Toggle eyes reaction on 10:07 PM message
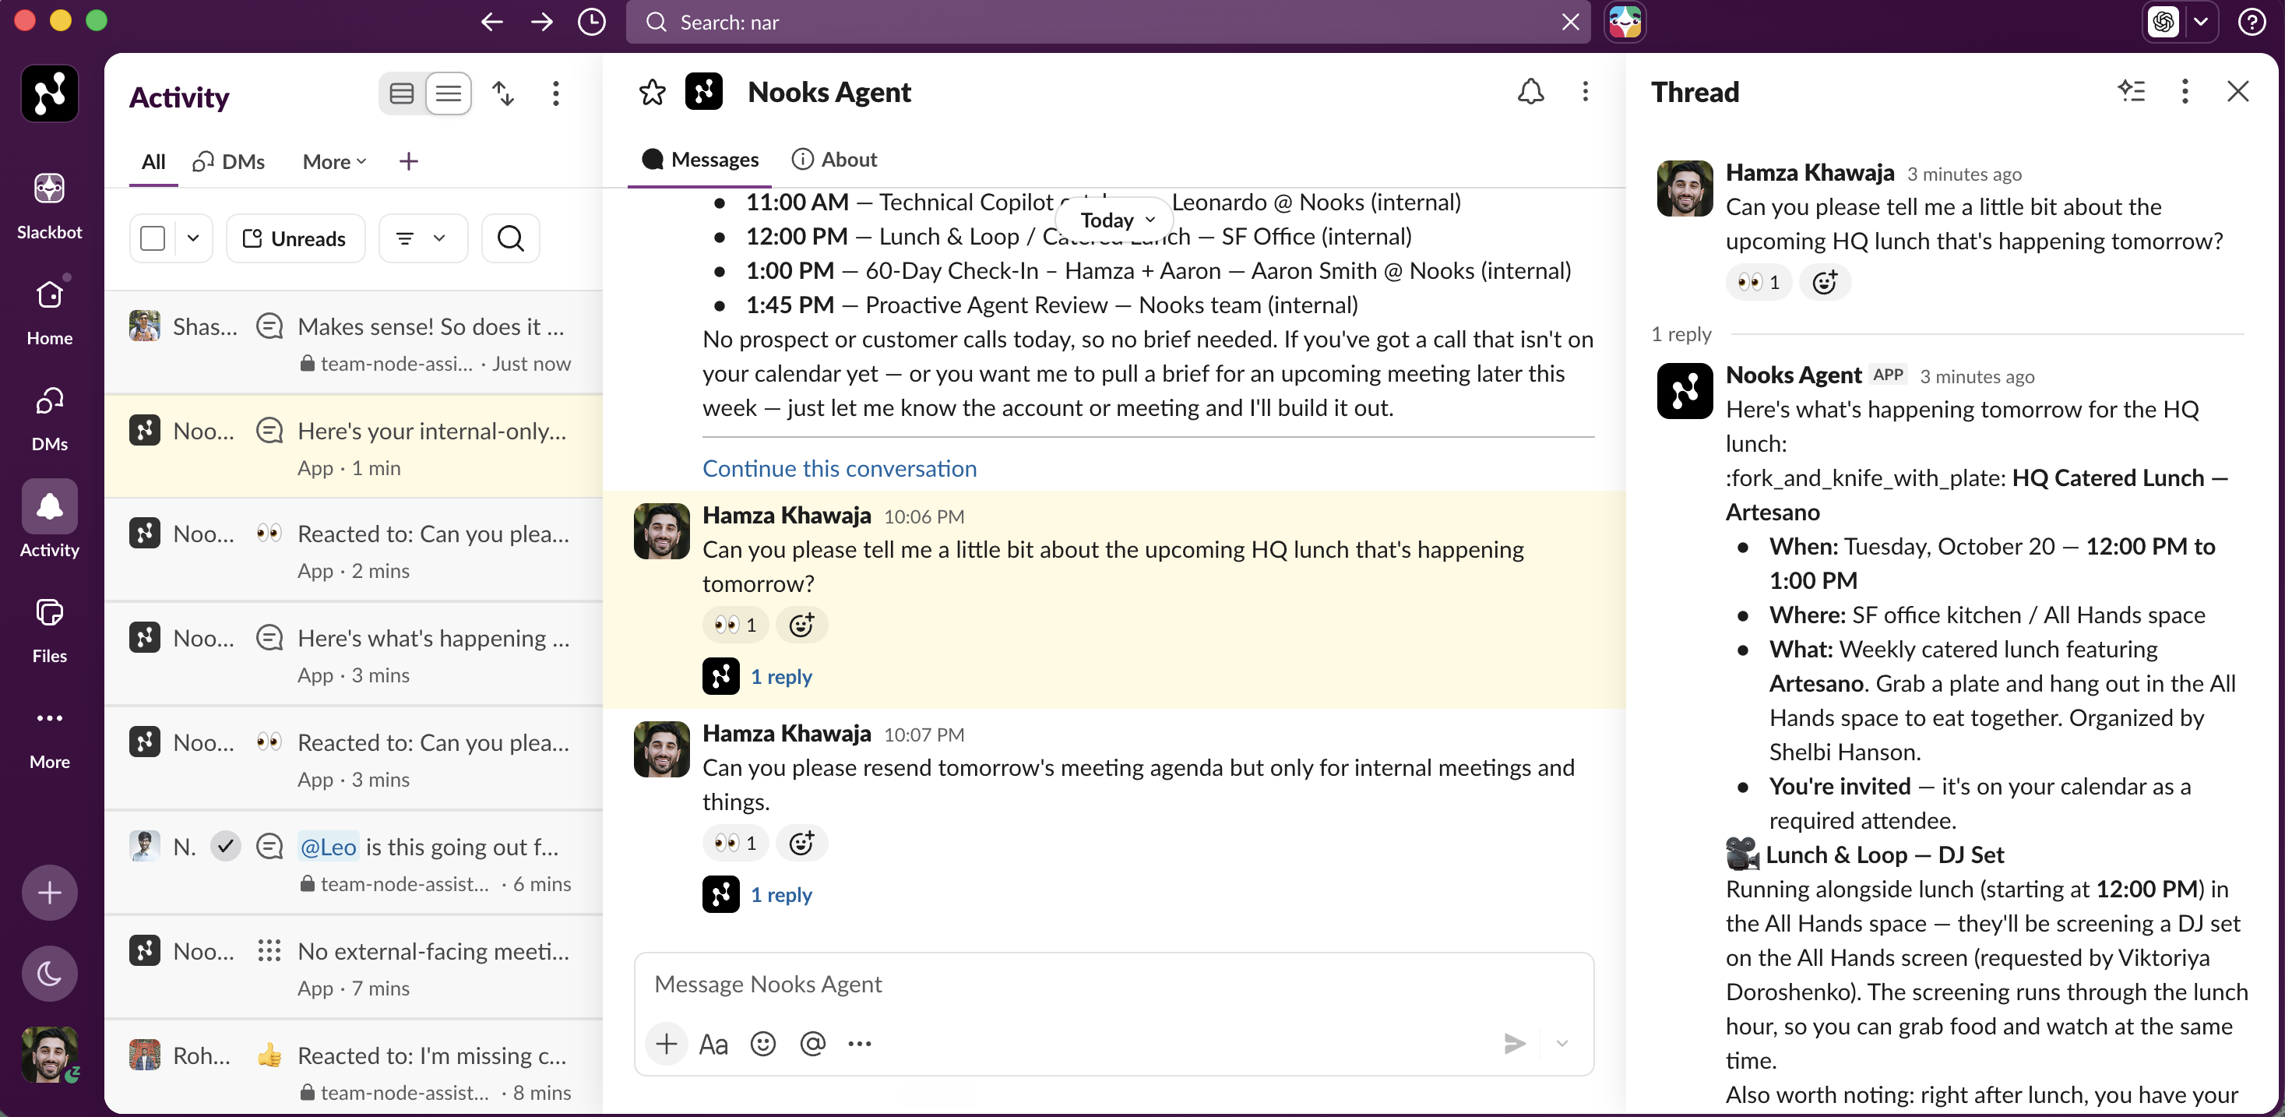 click(x=735, y=843)
